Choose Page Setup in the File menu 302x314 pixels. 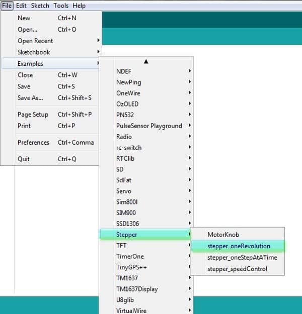pos(50,115)
